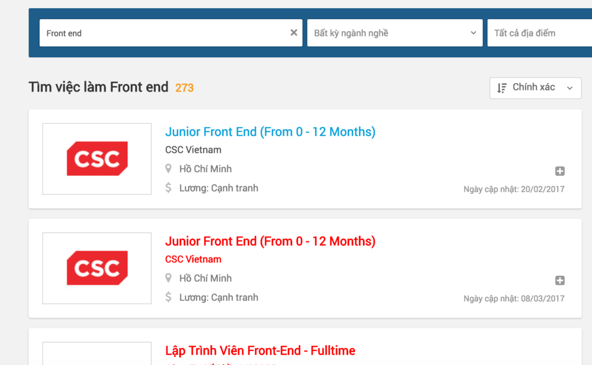Click sort icon beside Chính xác
Screen dimensions: 592x365
pyautogui.click(x=502, y=88)
